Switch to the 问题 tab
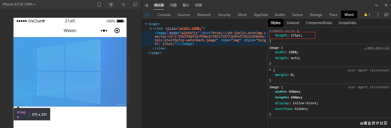 click(x=173, y=5)
